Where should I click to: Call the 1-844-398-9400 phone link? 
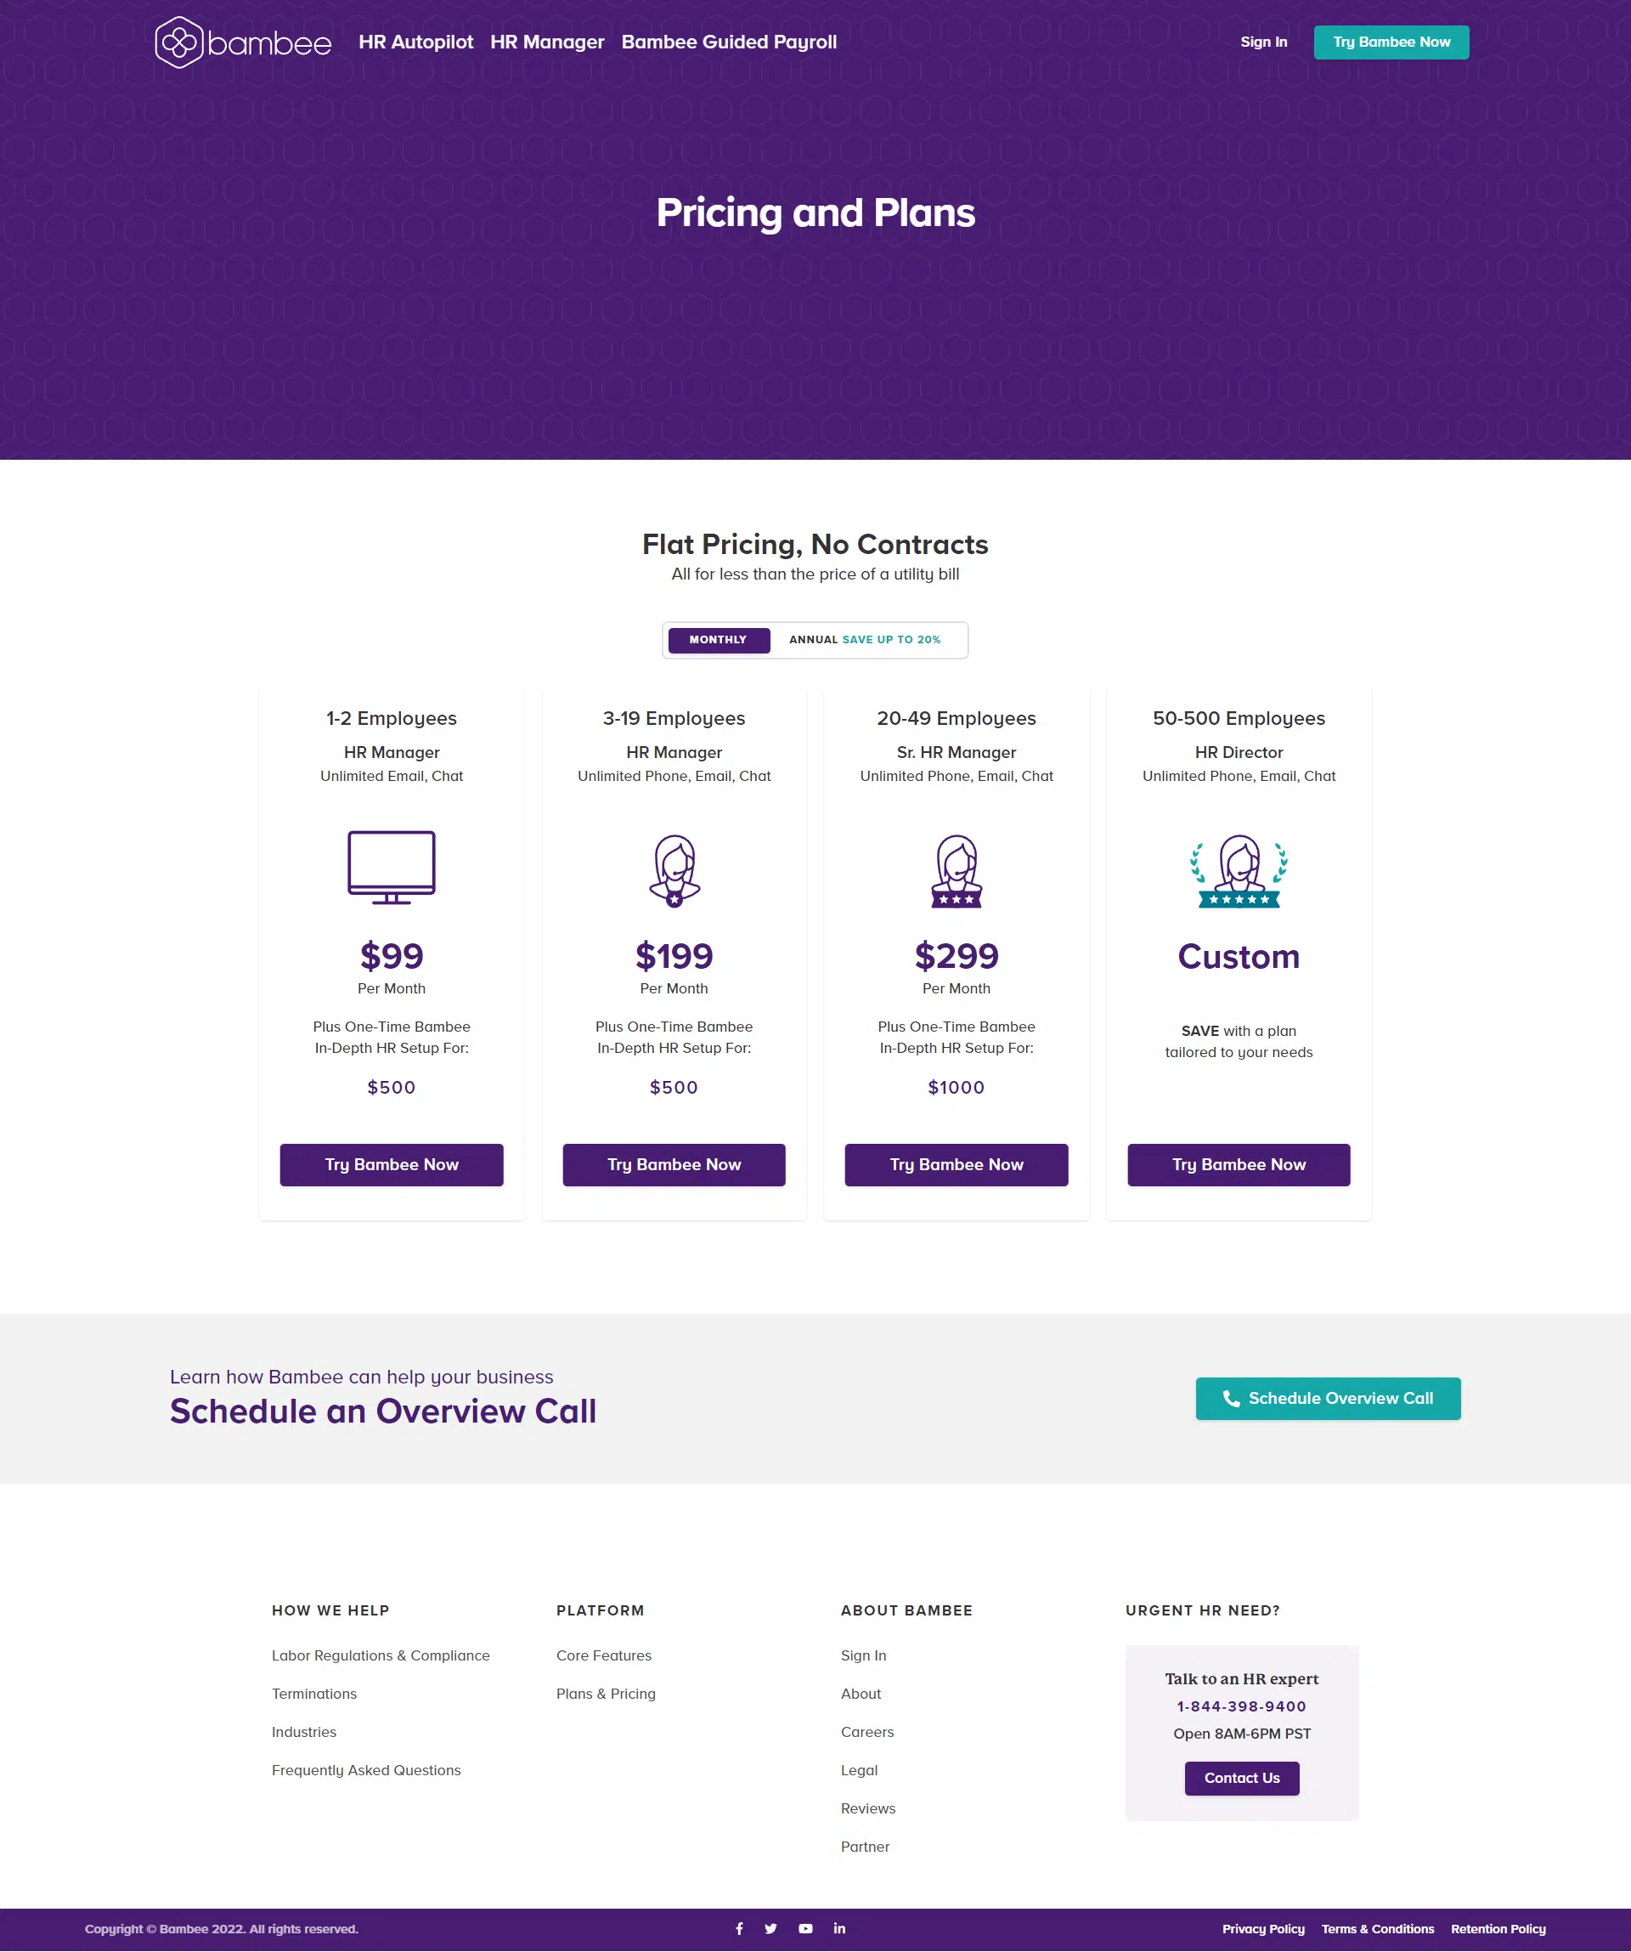click(1242, 1706)
